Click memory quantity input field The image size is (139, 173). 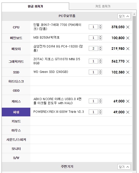click(93, 49)
